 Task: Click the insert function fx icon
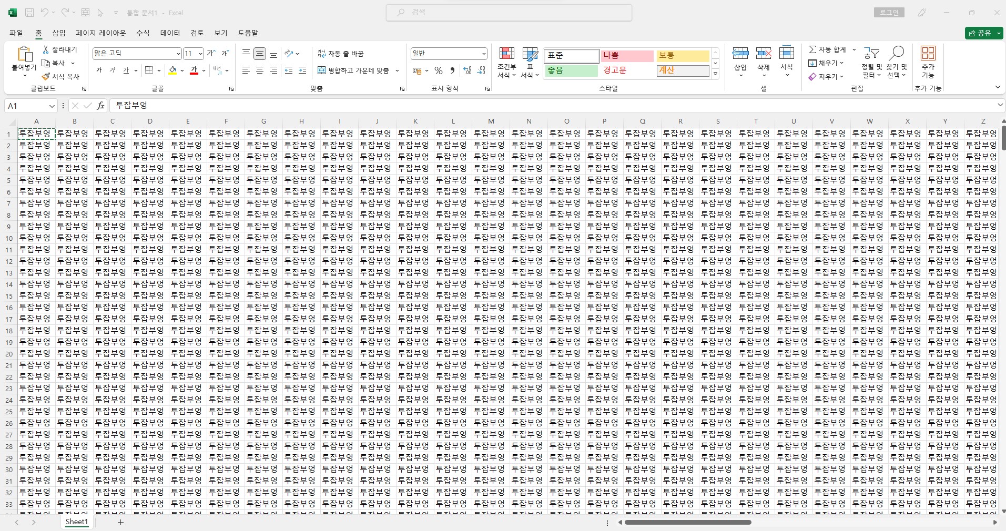click(100, 106)
